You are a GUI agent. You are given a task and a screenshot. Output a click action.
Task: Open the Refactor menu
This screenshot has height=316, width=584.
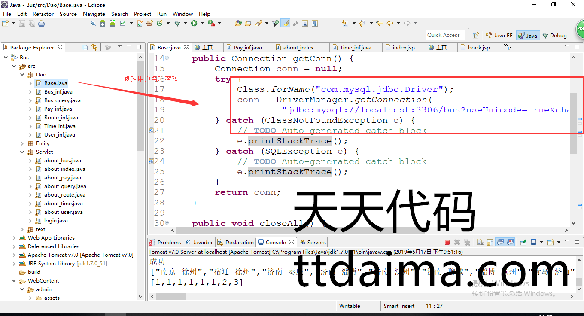click(x=43, y=14)
